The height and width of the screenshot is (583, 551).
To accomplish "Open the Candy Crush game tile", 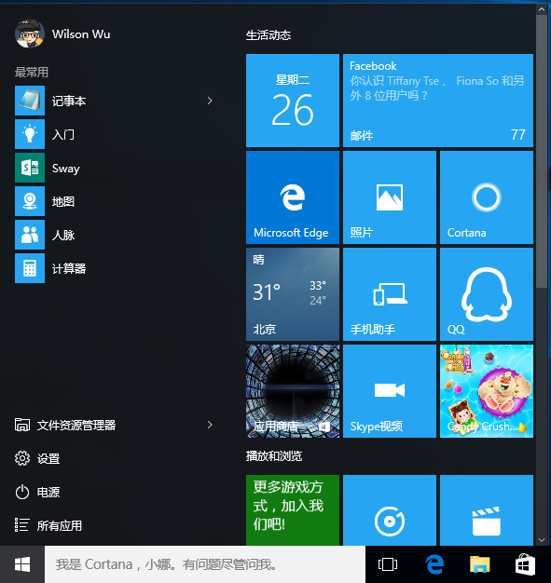I will tap(487, 391).
